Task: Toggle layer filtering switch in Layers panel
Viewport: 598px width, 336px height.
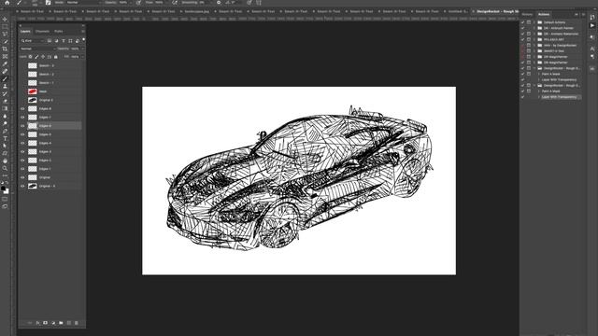Action: click(83, 39)
